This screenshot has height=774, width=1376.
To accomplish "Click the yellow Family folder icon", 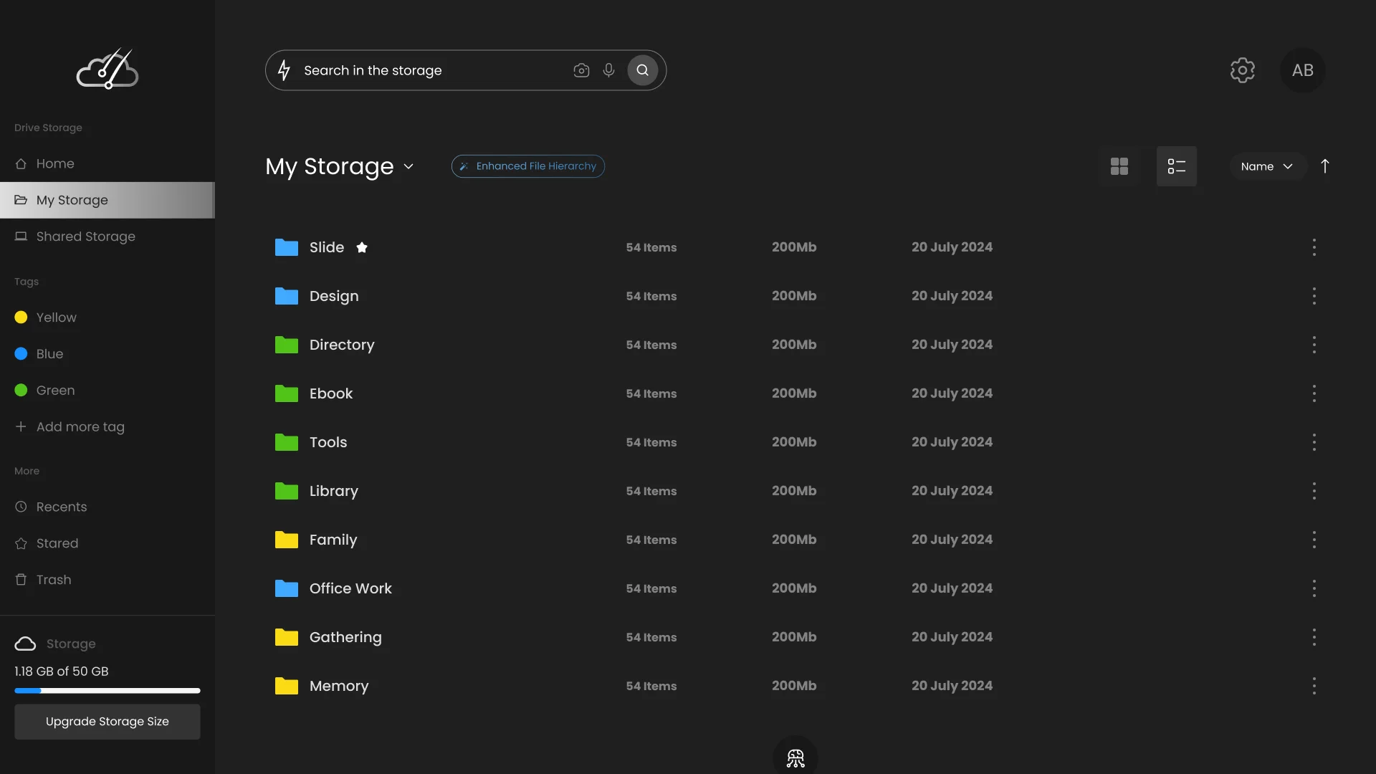I will [287, 540].
